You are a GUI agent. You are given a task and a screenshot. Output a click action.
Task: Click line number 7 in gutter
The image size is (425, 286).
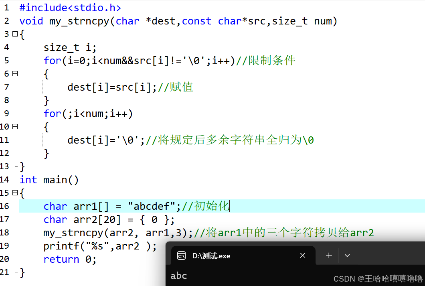6,87
